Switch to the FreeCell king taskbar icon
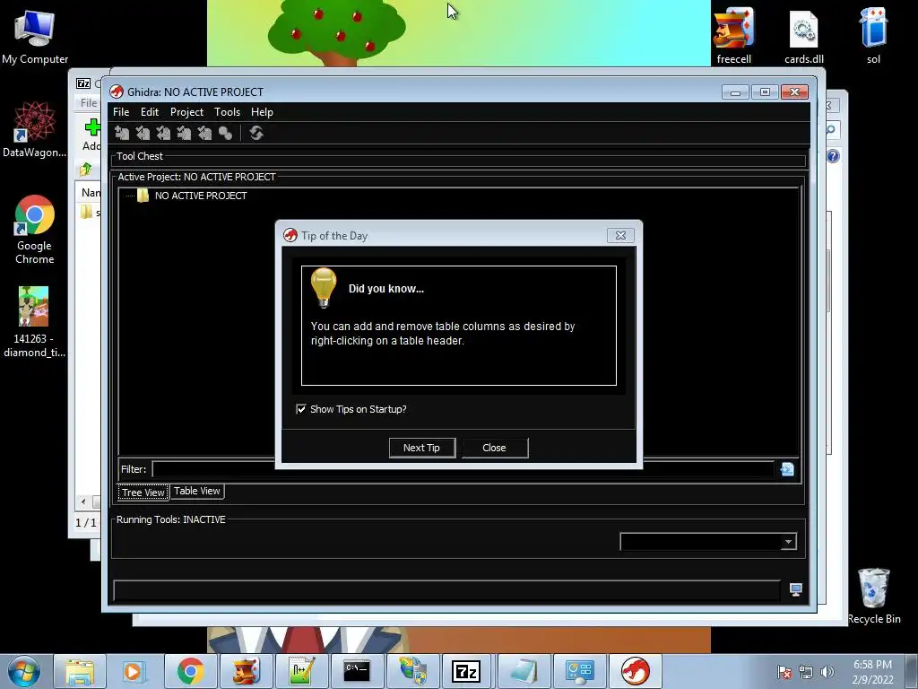The width and height of the screenshot is (918, 689). click(x=246, y=671)
